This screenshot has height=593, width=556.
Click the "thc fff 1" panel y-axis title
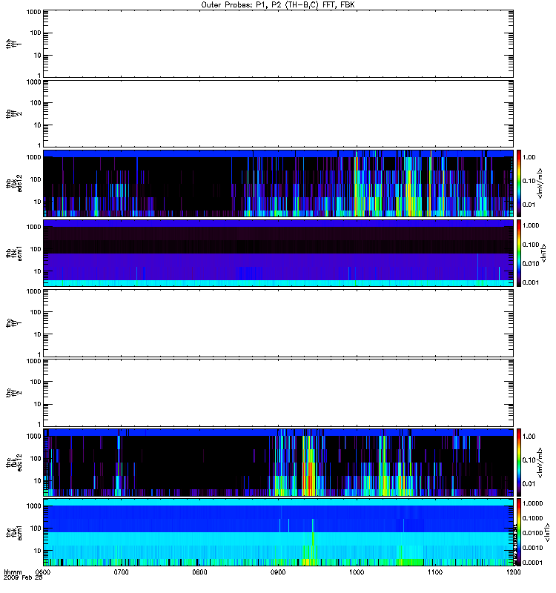[14, 323]
